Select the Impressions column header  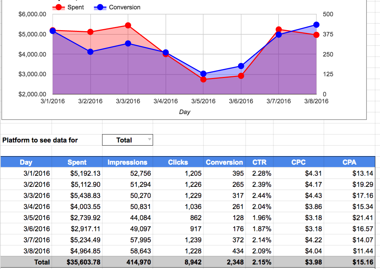(127, 162)
